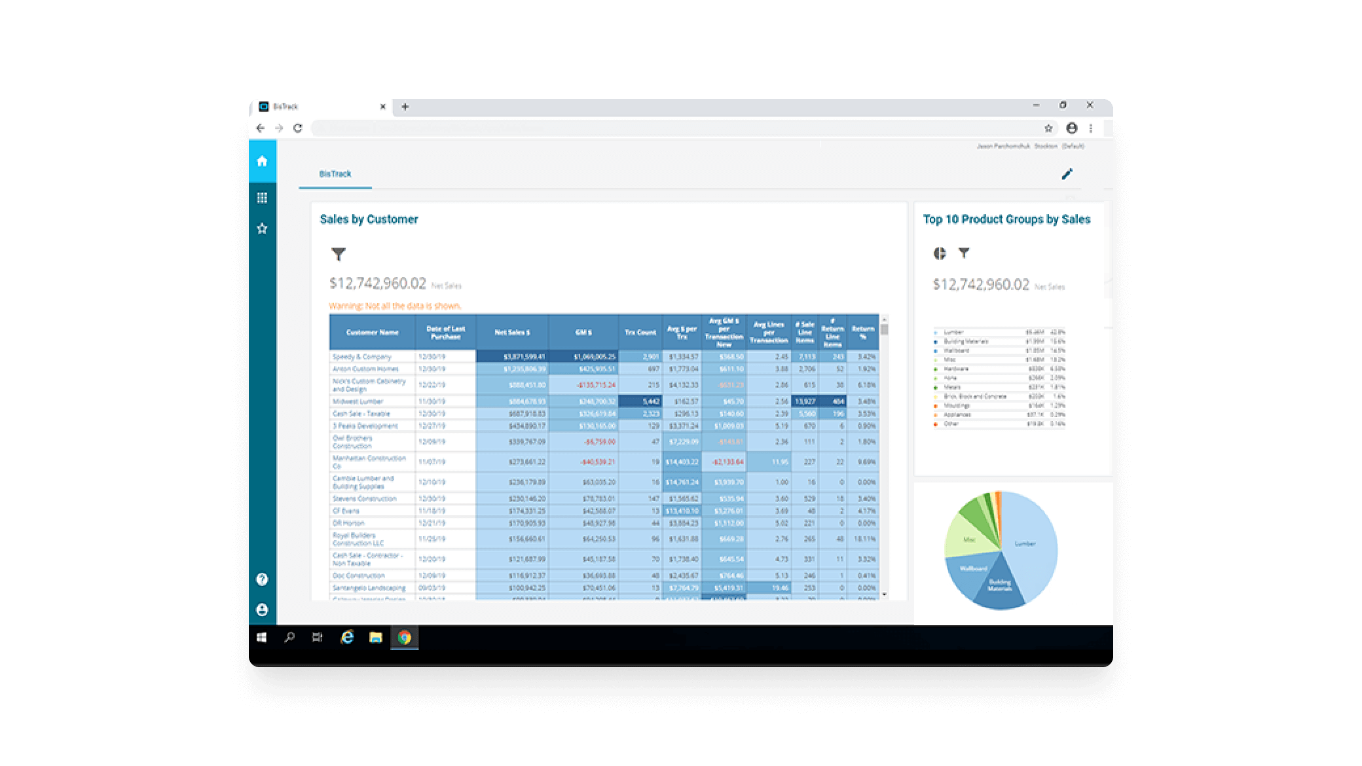
Task: Open the Windows Start menu
Action: click(262, 638)
